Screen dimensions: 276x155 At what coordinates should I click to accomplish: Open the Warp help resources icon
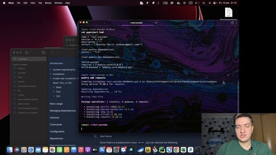232,23
